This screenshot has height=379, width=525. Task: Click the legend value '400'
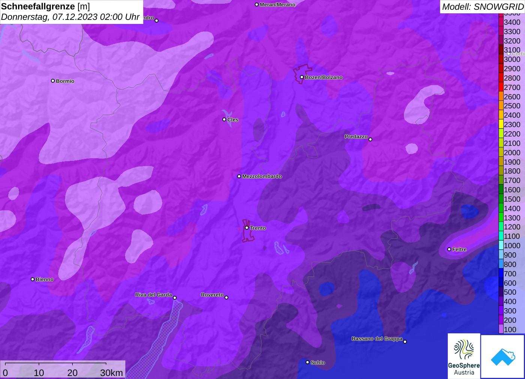pyautogui.click(x=510, y=301)
